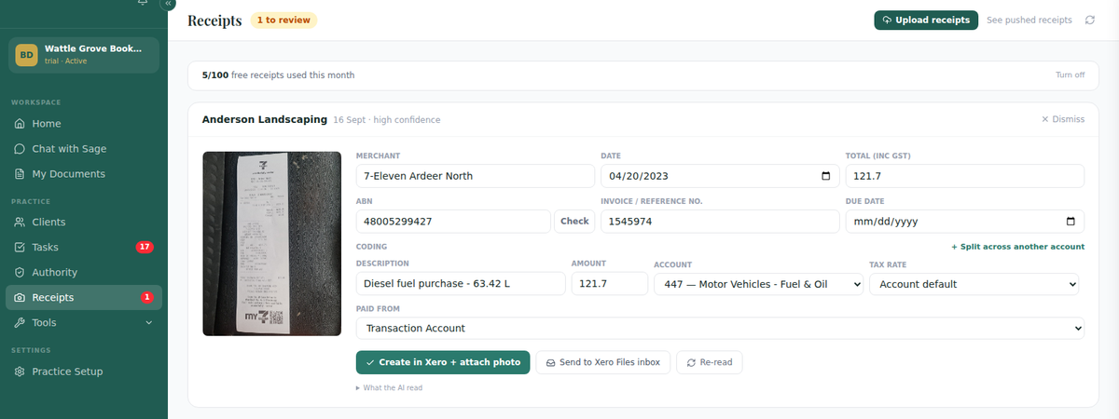Click the Date field 04/20/2023
The width and height of the screenshot is (1119, 419).
pos(720,176)
